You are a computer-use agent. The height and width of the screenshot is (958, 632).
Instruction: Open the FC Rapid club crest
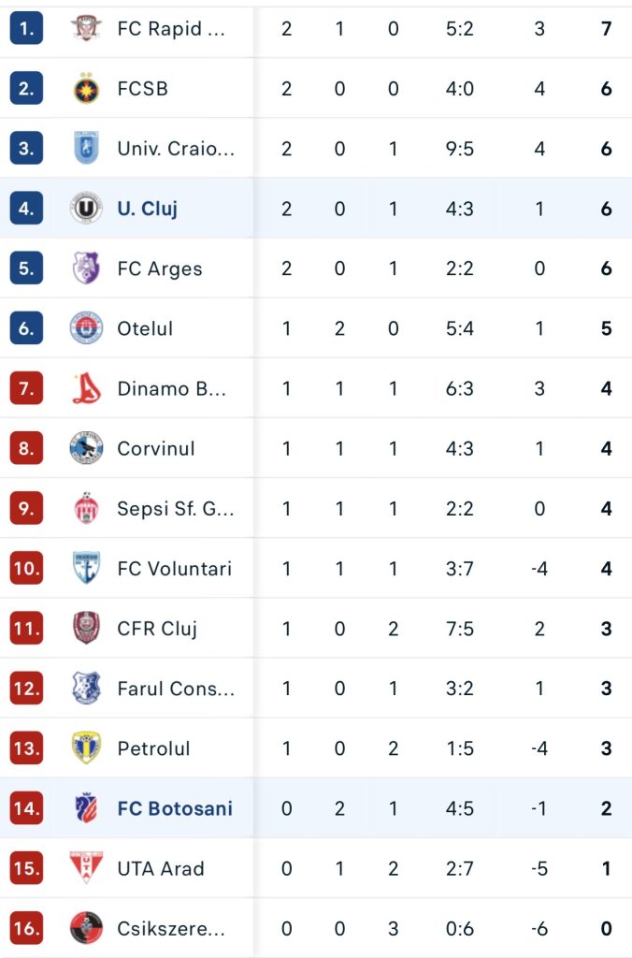86,28
